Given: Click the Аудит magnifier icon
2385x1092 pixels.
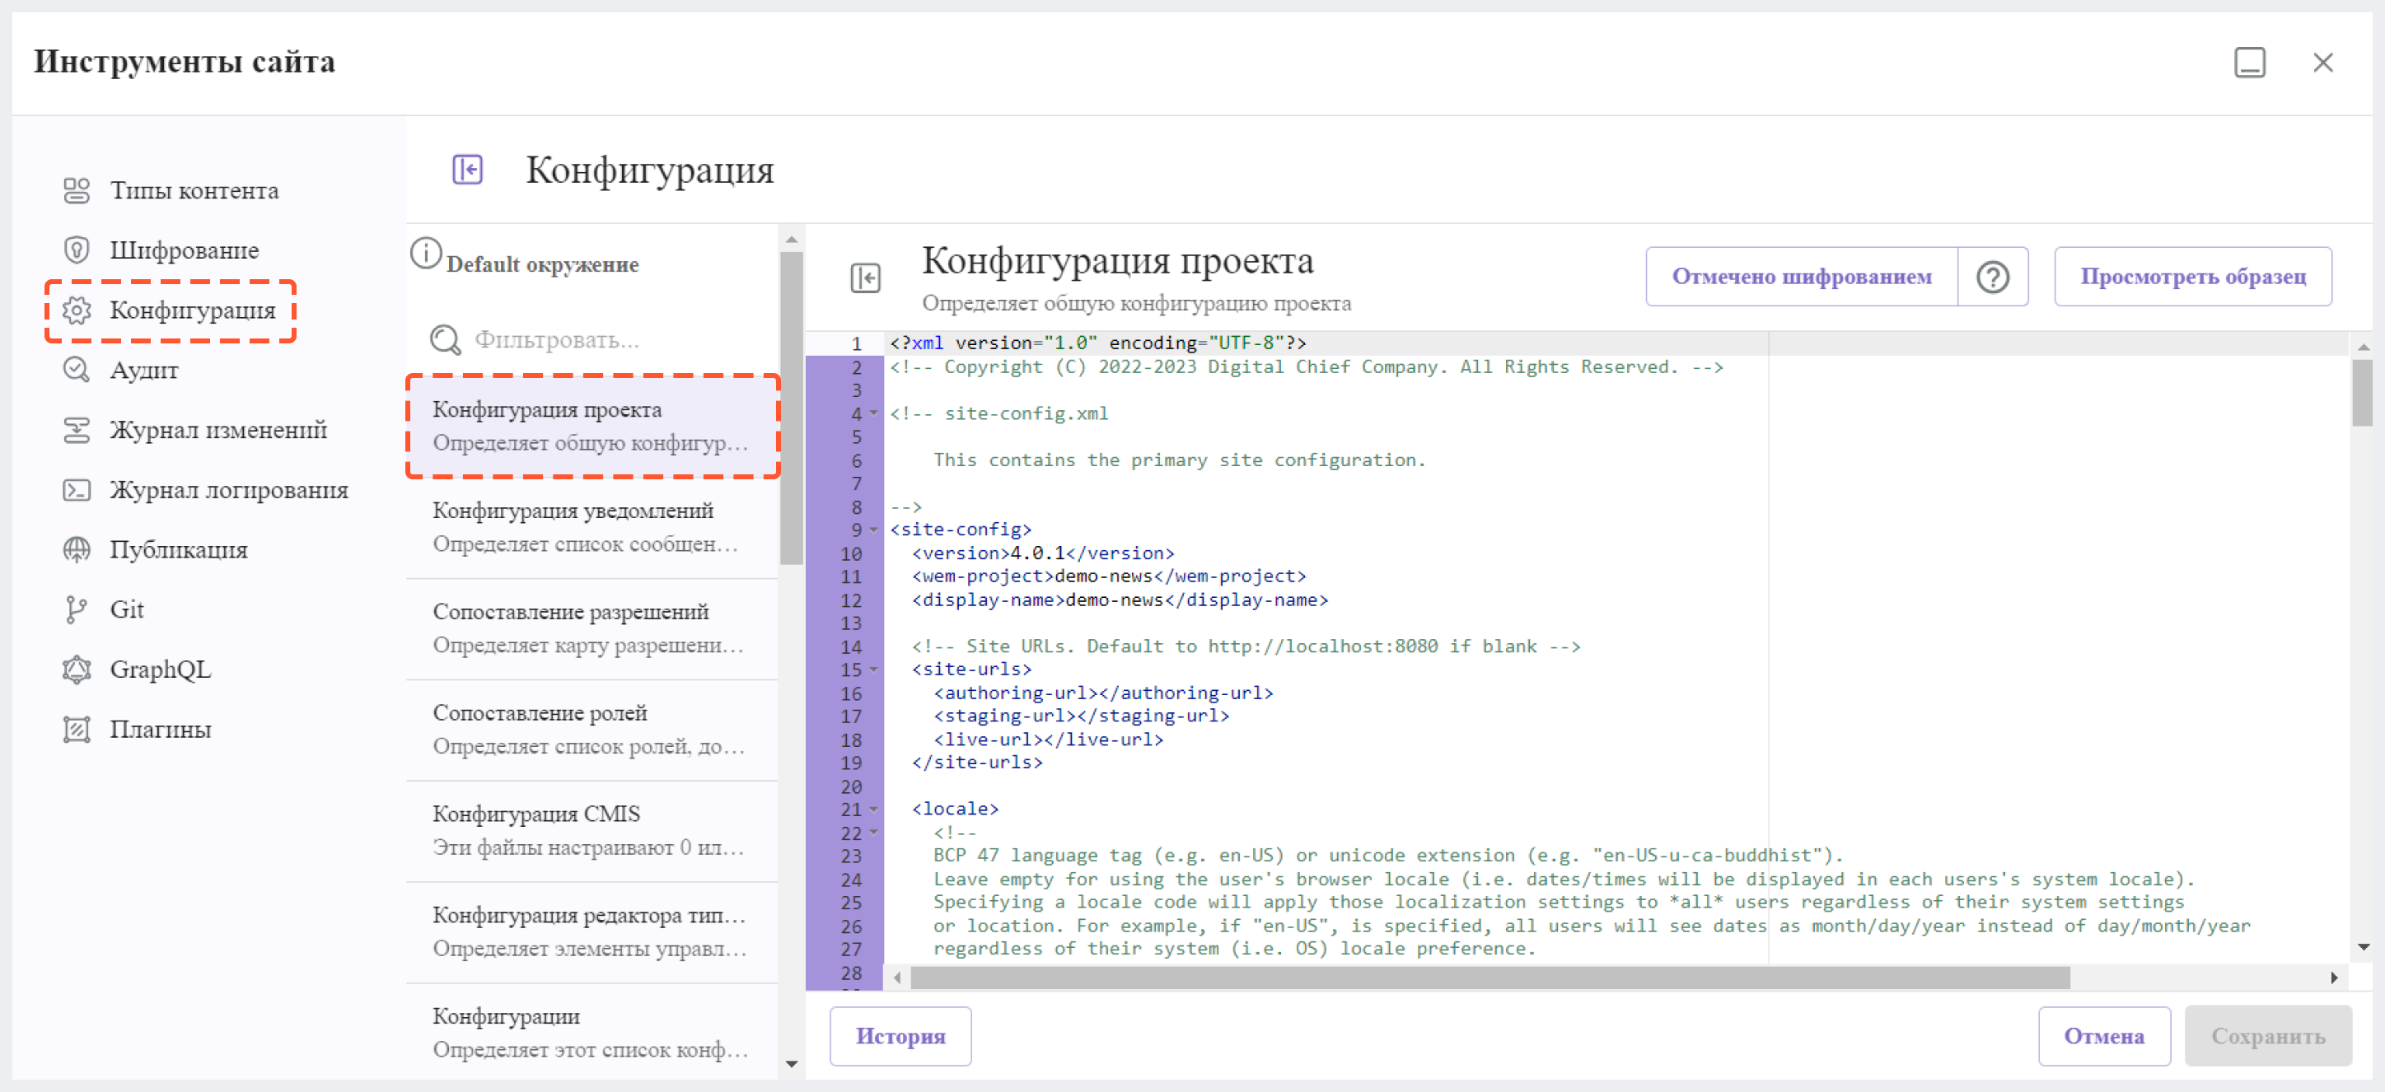Looking at the screenshot, I should (x=76, y=370).
